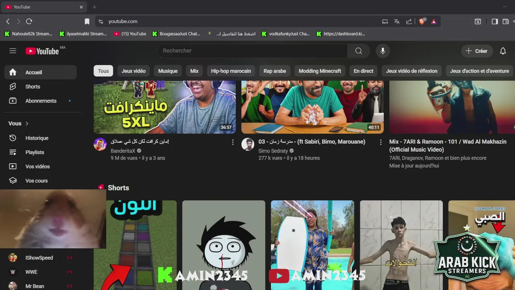
Task: Select the En direct filter chip
Action: [x=363, y=71]
